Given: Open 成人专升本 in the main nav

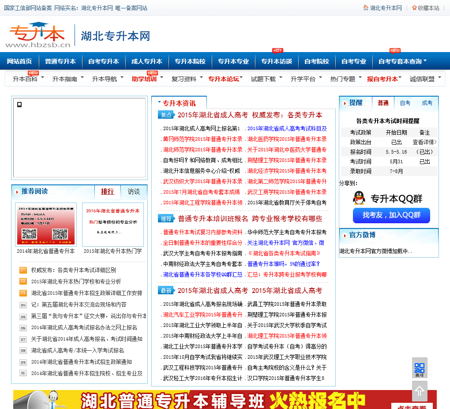Looking at the screenshot, I should pyautogui.click(x=146, y=61).
